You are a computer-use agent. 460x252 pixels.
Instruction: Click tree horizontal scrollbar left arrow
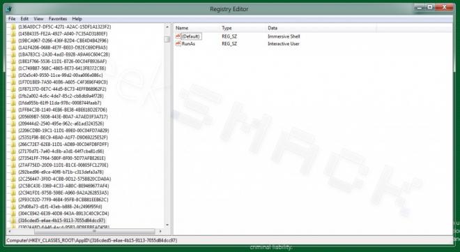(10, 232)
